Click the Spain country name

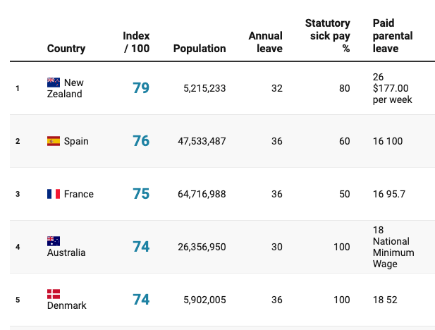click(76, 141)
